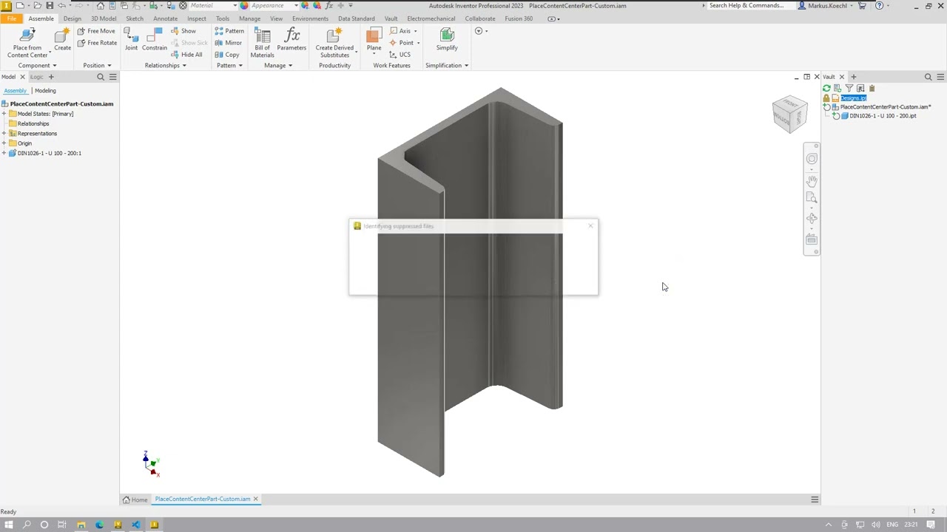The height and width of the screenshot is (532, 947).
Task: Select DIN1026-1 - U 100 - 200.ipt in Vault
Action: coord(883,116)
